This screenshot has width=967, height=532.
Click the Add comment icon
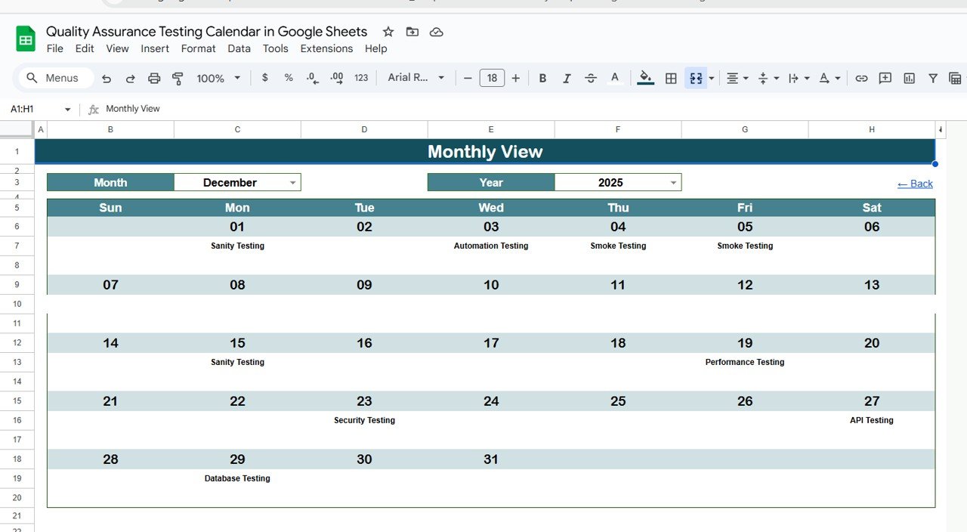tap(885, 78)
